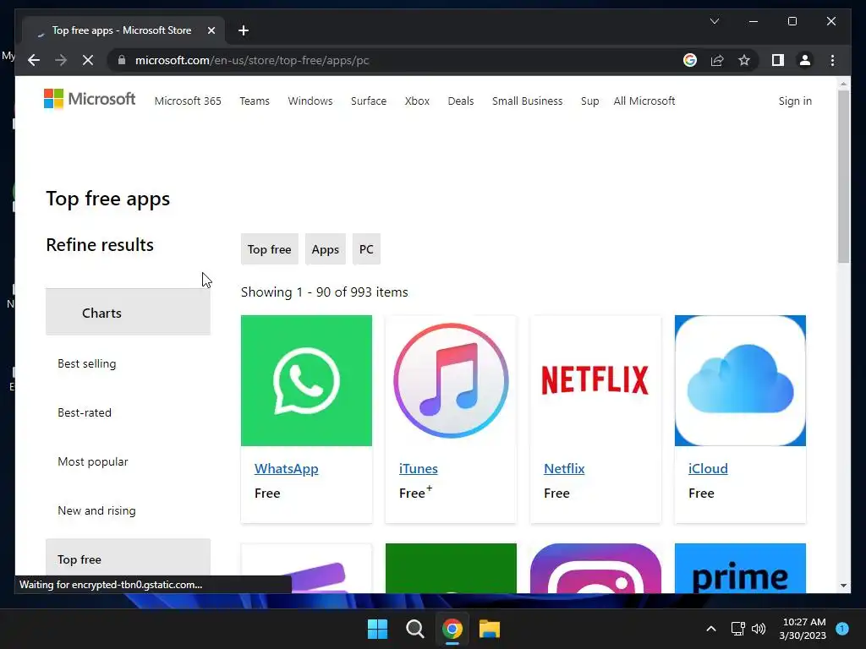This screenshot has width=866, height=649.
Task: Stop page loading with the X button
Action: (x=88, y=60)
